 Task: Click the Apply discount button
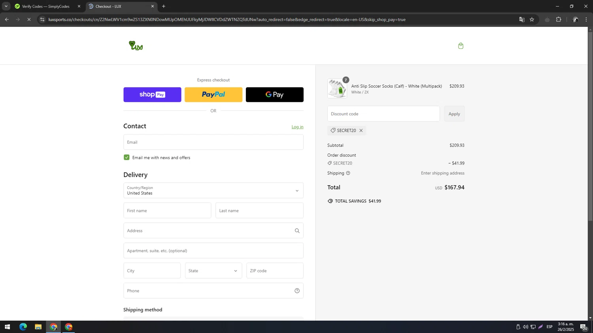[454, 114]
